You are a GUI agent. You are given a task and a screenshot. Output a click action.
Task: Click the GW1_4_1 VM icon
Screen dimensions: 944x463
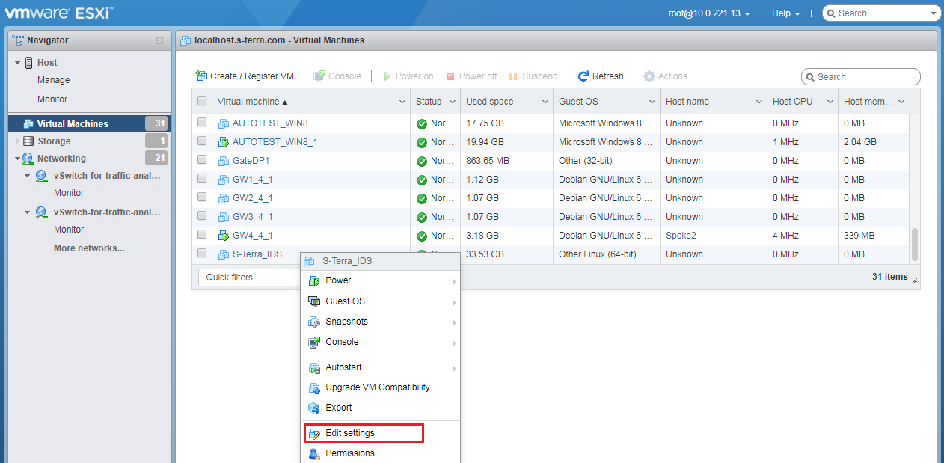224,180
